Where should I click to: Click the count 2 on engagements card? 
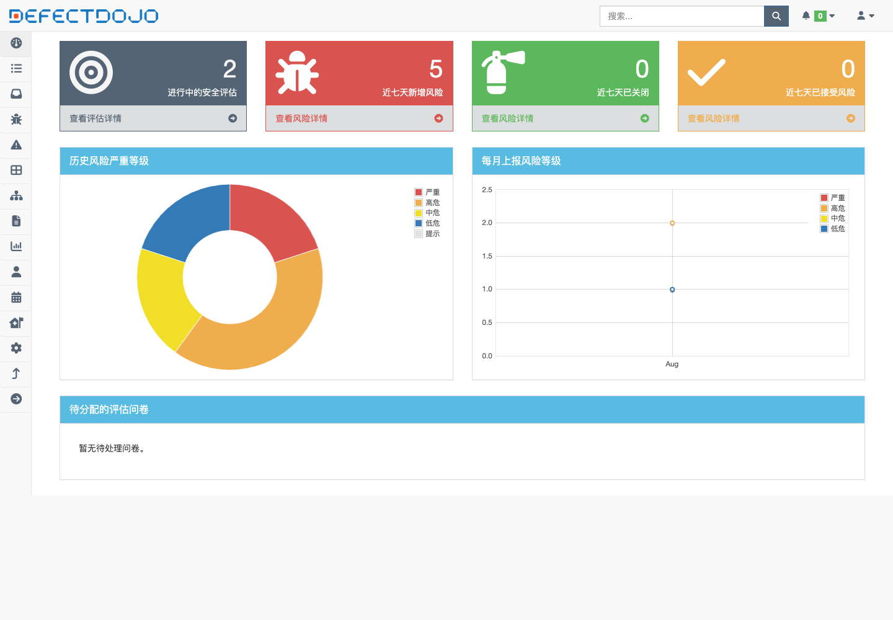(x=229, y=69)
